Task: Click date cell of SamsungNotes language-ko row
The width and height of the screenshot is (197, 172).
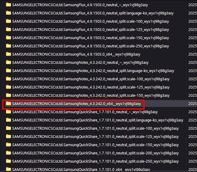Action: click(192, 71)
